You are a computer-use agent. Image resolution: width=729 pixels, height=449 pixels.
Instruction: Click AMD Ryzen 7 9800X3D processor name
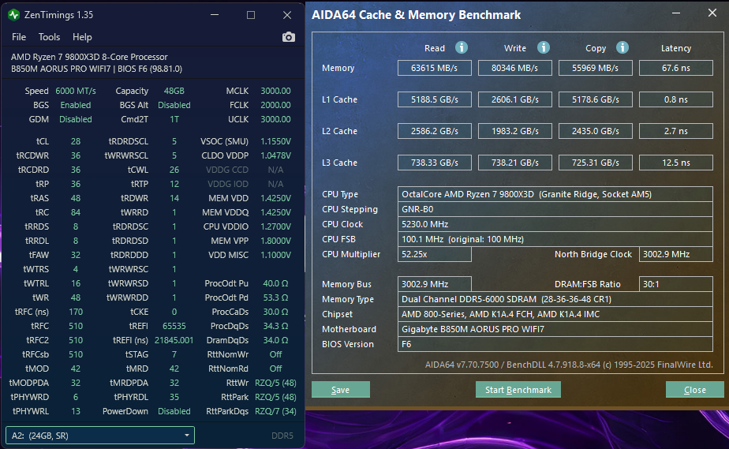point(89,57)
